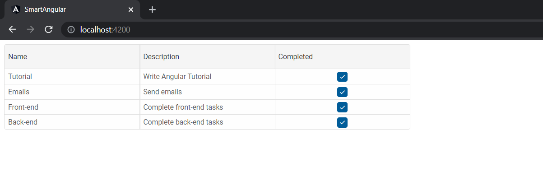Sort by the Description column header
Viewport: 543px width, 195px height.
[x=208, y=57]
